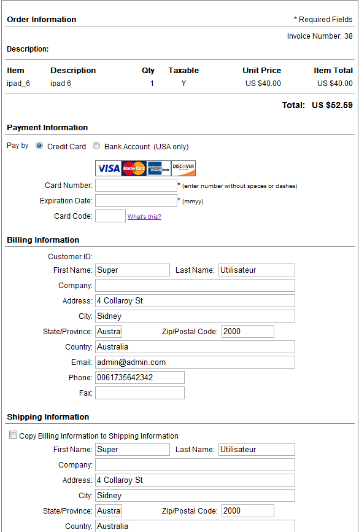
Task: Click the American Express card logo
Action: (159, 168)
